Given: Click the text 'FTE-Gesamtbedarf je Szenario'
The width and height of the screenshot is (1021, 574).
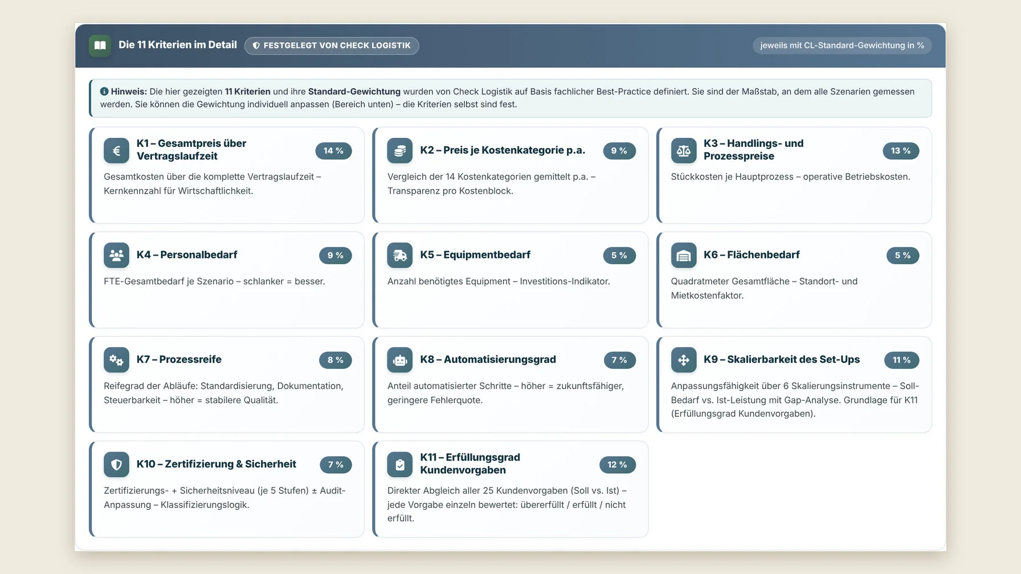Looking at the screenshot, I should pyautogui.click(x=169, y=281).
